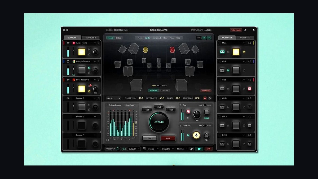Flip the Talkback Man / Auto switch
318x179 pixels.
pyautogui.click(x=205, y=125)
